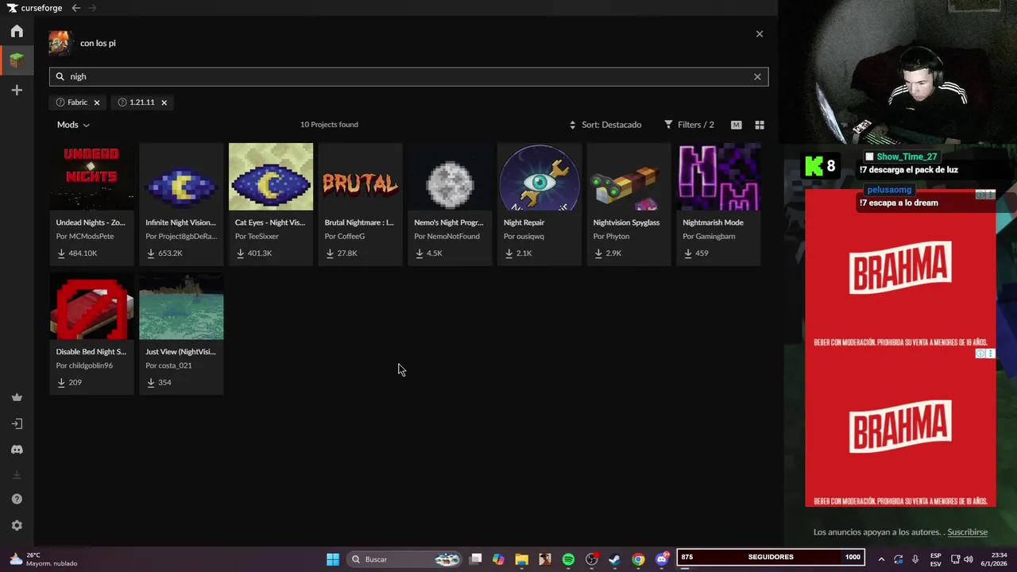Click the sign-in icon in sidebar
The image size is (1017, 572).
point(17,423)
